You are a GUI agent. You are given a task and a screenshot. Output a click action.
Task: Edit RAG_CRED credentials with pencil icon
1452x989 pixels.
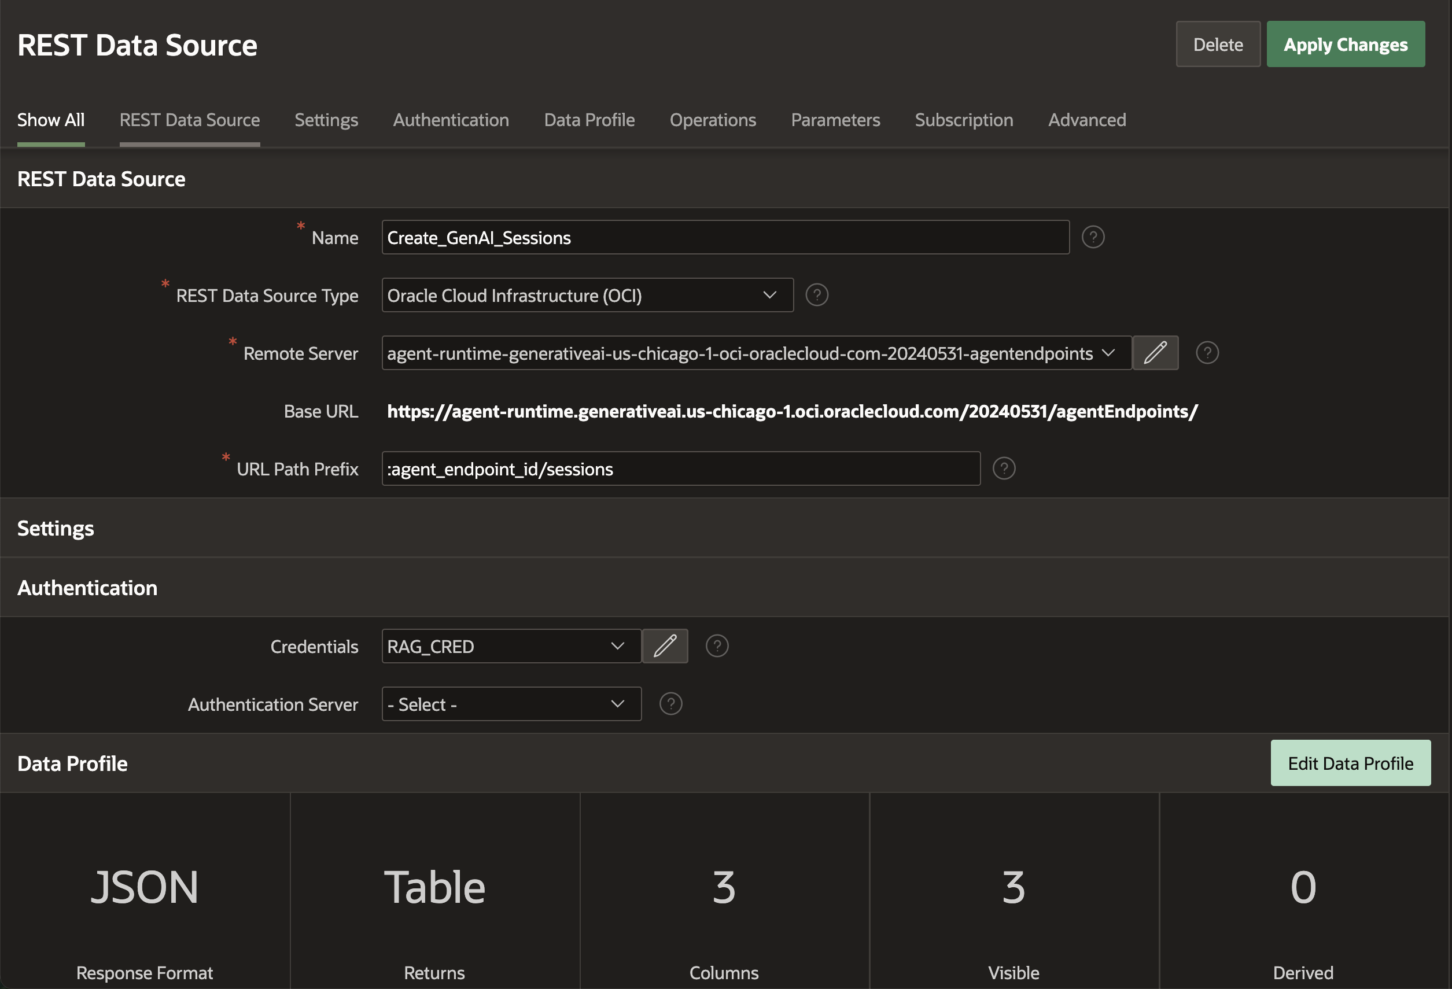pyautogui.click(x=665, y=646)
